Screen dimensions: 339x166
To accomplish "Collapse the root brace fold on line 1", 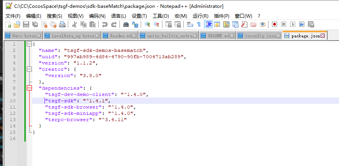I will click(29, 44).
